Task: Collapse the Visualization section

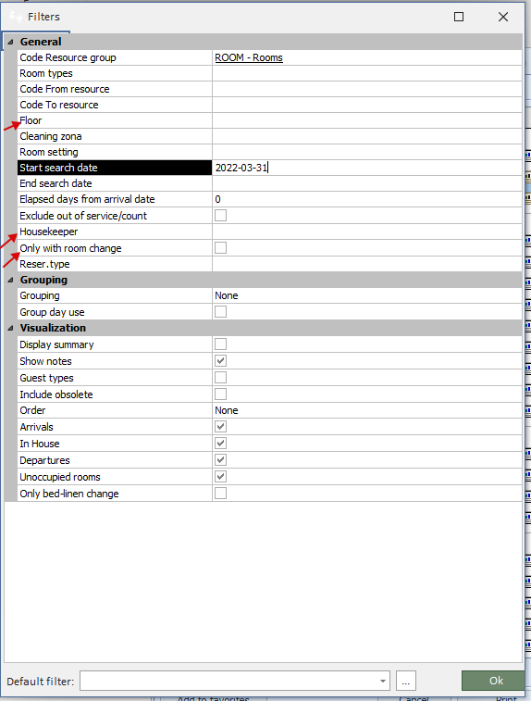Action: pos(11,328)
